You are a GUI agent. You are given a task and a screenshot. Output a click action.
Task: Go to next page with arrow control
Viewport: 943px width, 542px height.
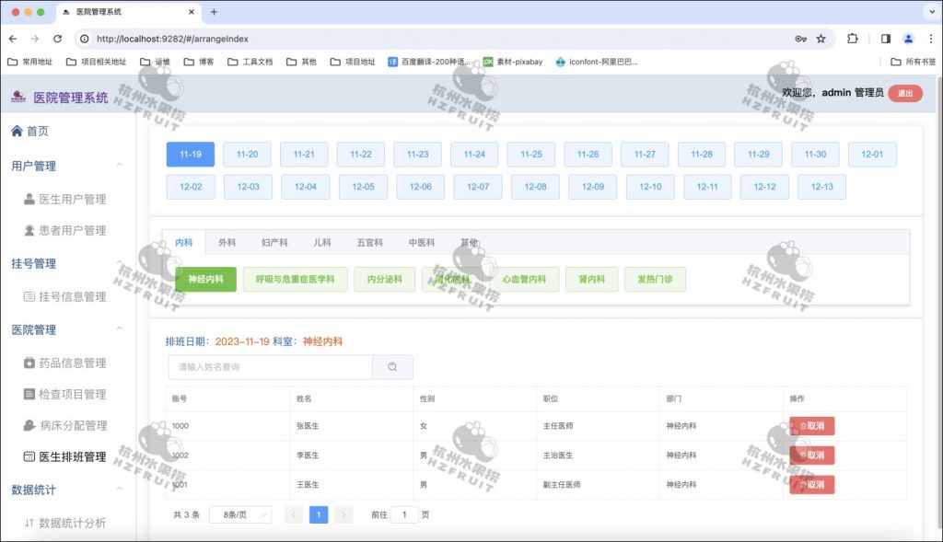click(342, 514)
